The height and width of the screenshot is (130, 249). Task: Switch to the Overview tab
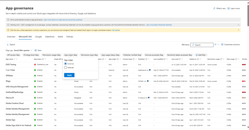[11, 37]
